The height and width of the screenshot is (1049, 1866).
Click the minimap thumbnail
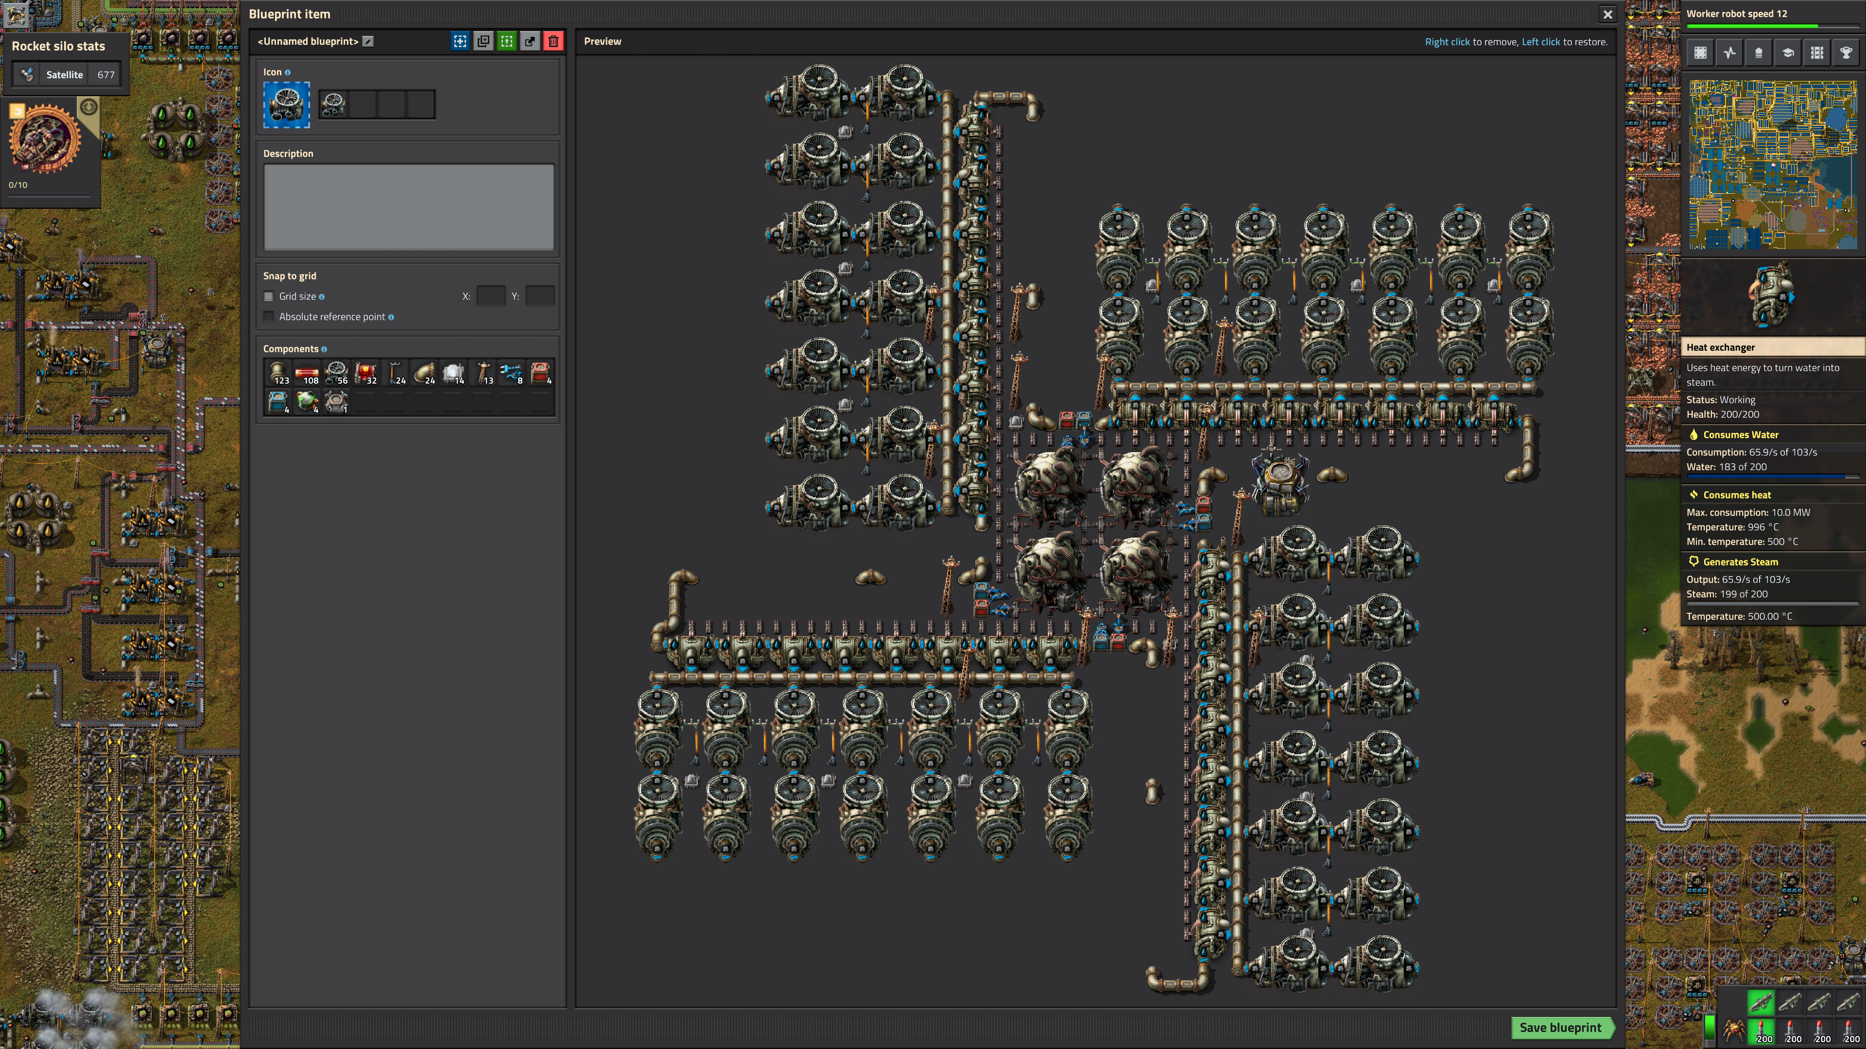[1773, 164]
